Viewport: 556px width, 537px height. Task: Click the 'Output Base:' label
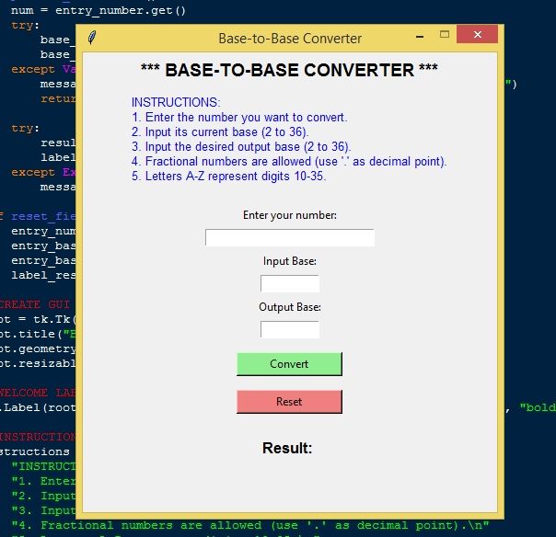click(289, 307)
